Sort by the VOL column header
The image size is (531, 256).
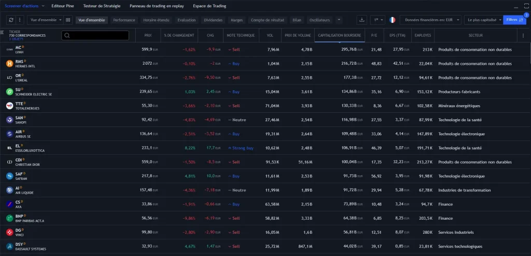point(270,35)
